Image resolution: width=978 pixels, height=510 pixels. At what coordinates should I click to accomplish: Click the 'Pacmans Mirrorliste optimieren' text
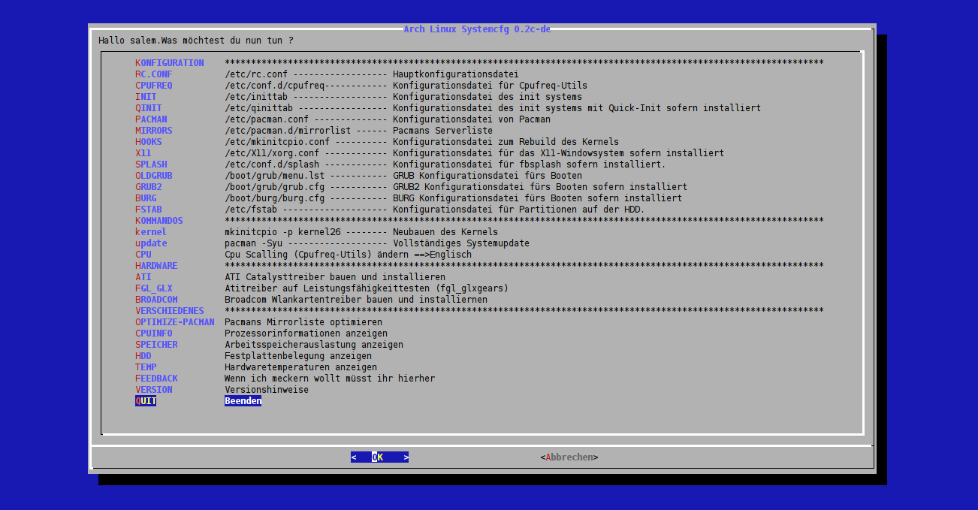303,322
